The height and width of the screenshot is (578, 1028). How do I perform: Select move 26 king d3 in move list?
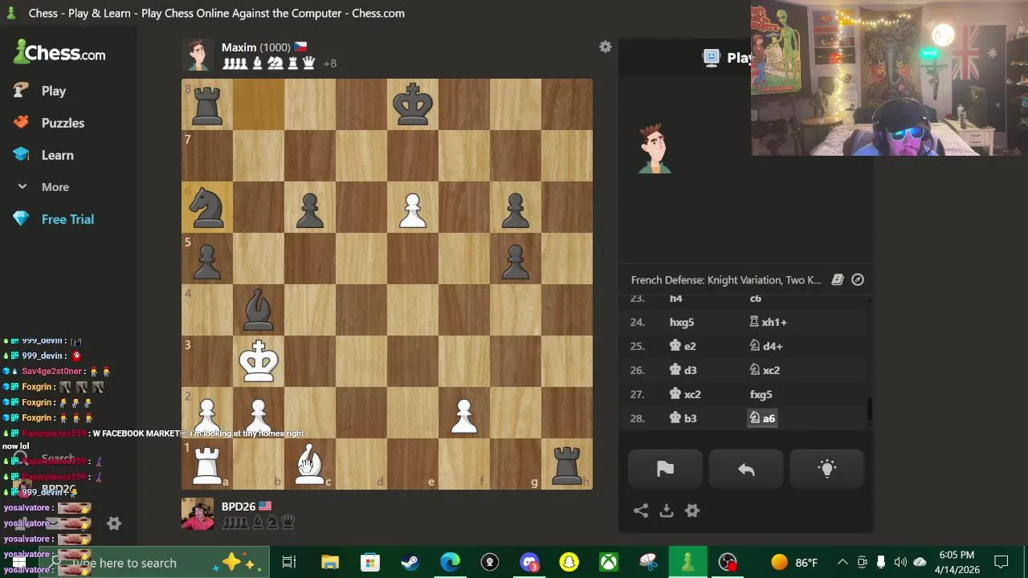click(683, 370)
